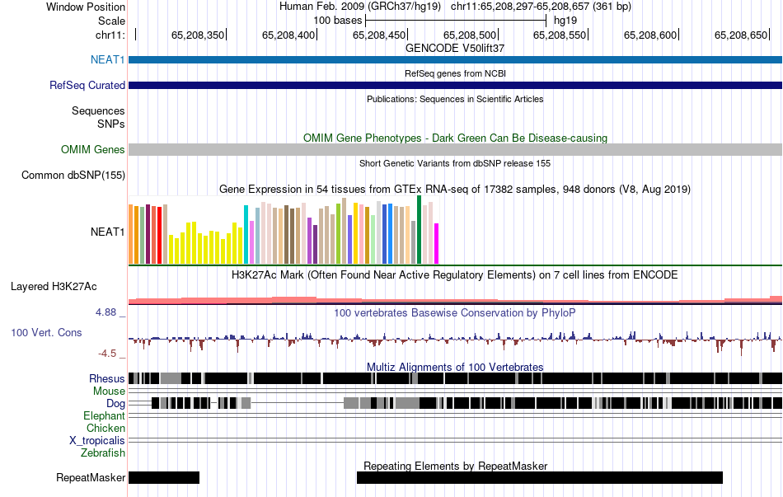Click the Window Position label
This screenshot has height=497, width=783.
pos(86,7)
